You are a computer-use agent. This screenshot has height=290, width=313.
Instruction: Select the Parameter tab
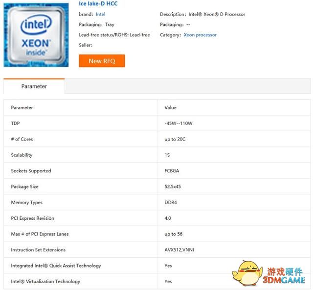[34, 86]
